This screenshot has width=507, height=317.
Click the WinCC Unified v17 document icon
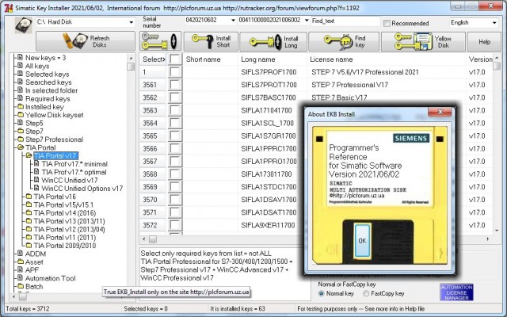(36, 180)
